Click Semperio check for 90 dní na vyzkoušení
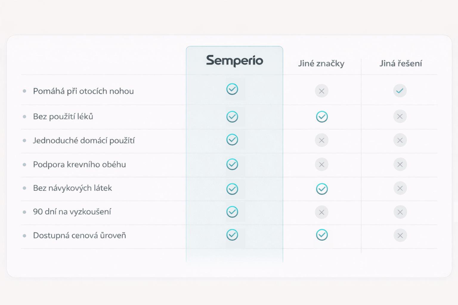The height and width of the screenshot is (305, 458). 232,212
